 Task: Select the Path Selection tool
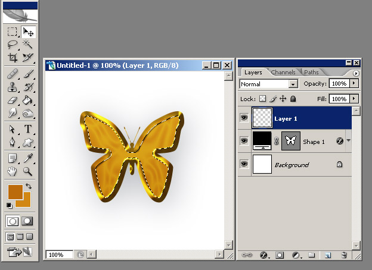click(x=12, y=129)
